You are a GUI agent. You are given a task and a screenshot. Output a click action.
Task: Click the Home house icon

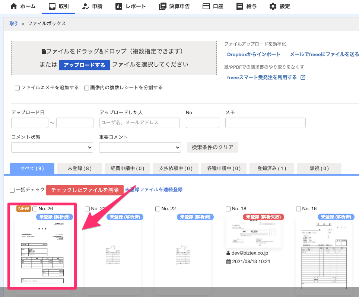coord(14,6)
